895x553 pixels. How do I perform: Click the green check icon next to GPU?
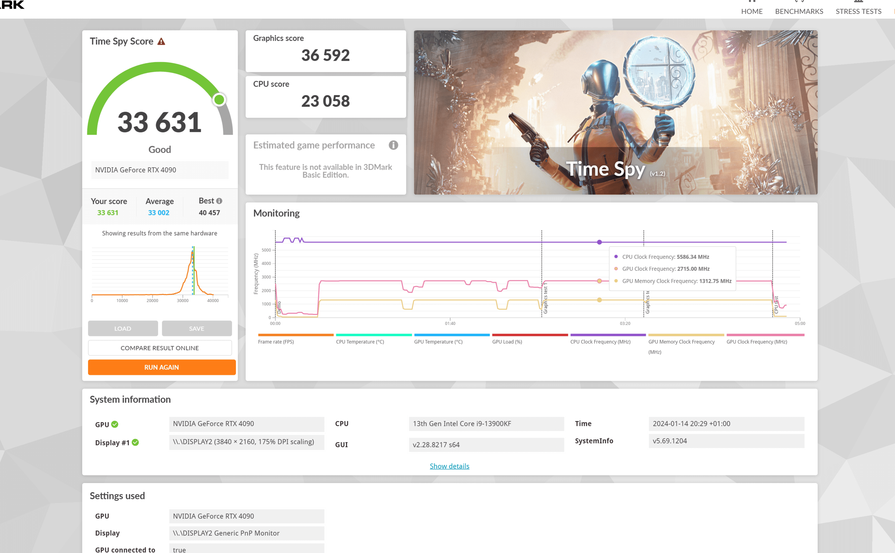click(115, 424)
